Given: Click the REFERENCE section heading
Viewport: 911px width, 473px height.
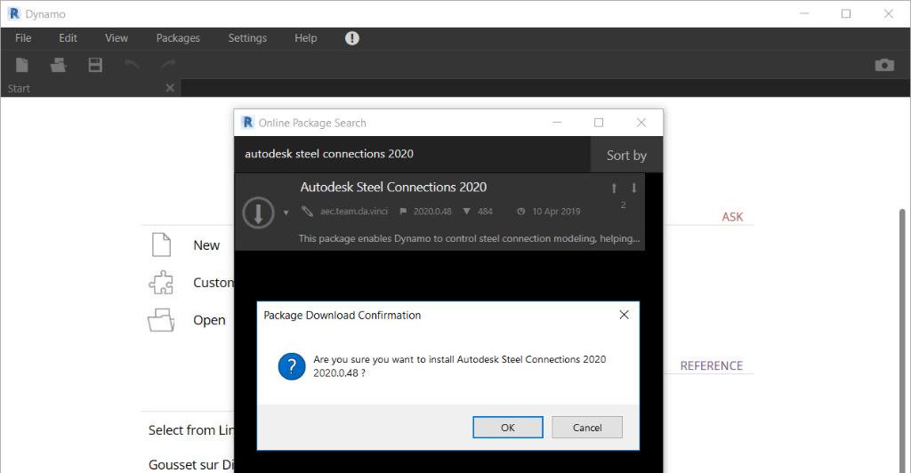Looking at the screenshot, I should pyautogui.click(x=711, y=365).
